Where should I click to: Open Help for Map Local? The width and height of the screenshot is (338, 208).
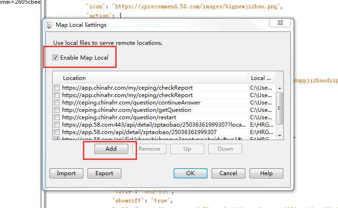[266, 173]
